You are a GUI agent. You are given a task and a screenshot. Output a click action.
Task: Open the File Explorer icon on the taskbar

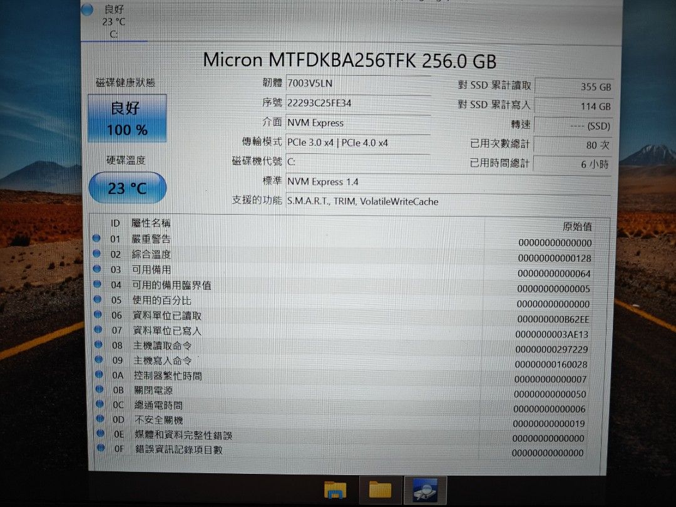tap(336, 488)
